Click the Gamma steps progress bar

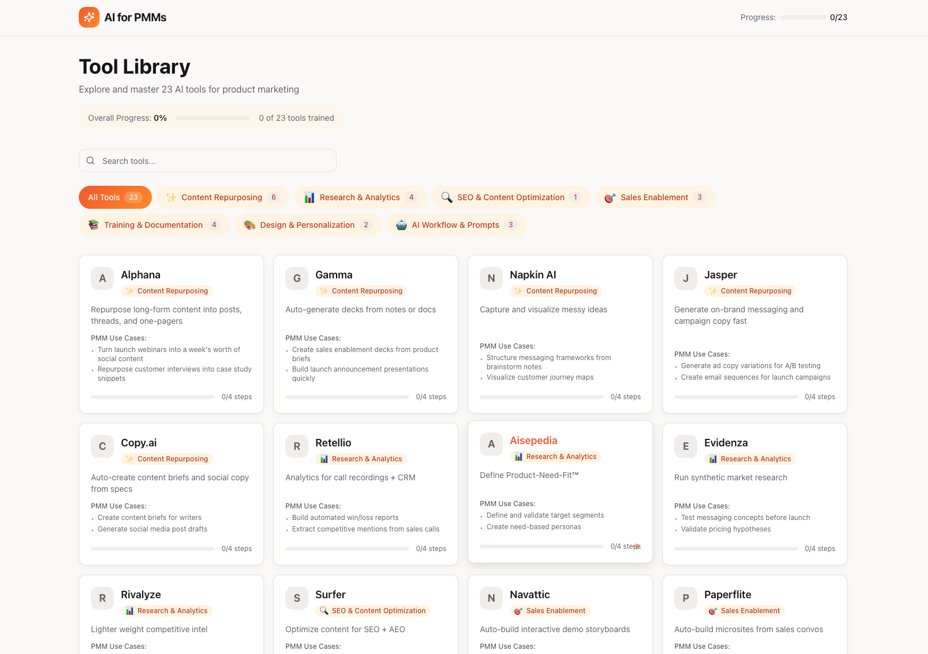347,397
